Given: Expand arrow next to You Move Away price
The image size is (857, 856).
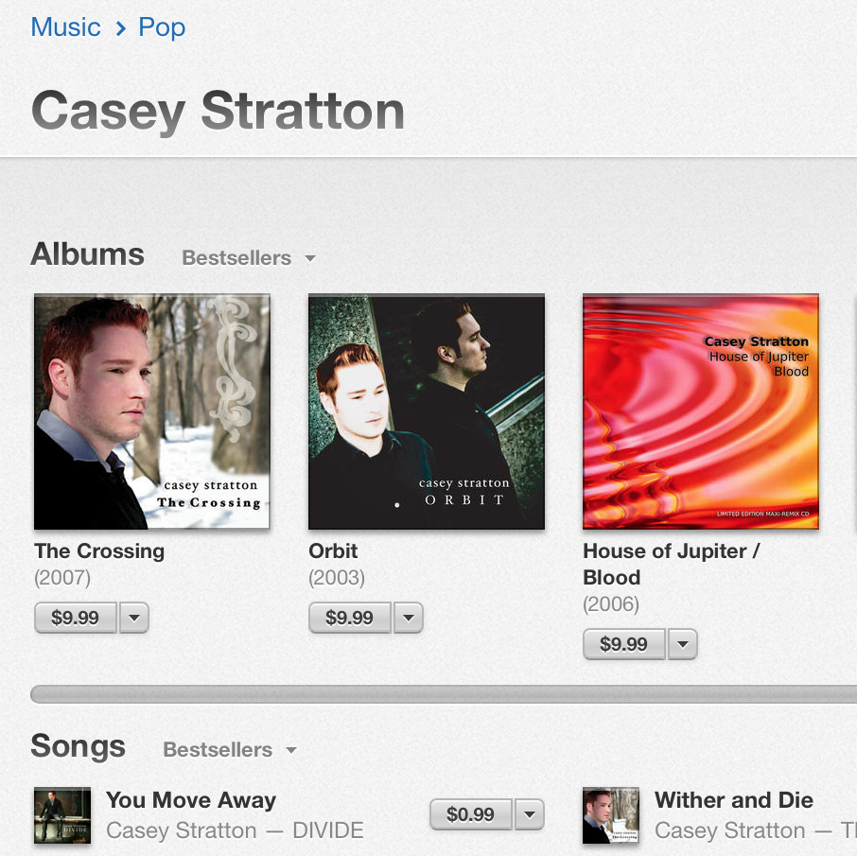Looking at the screenshot, I should point(530,814).
